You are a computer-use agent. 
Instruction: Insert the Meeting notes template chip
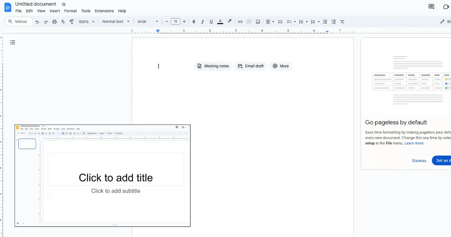coord(213,66)
